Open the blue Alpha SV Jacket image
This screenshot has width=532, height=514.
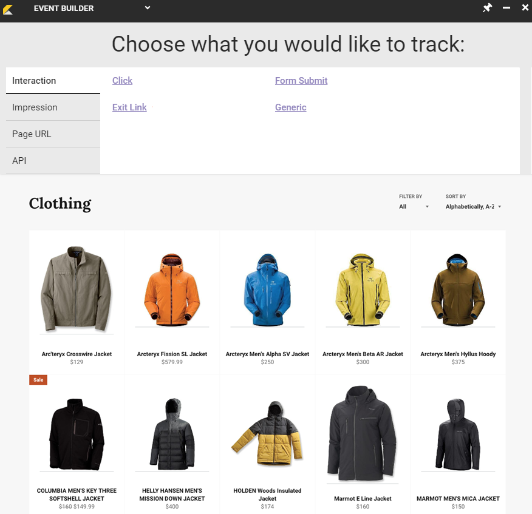(x=267, y=290)
